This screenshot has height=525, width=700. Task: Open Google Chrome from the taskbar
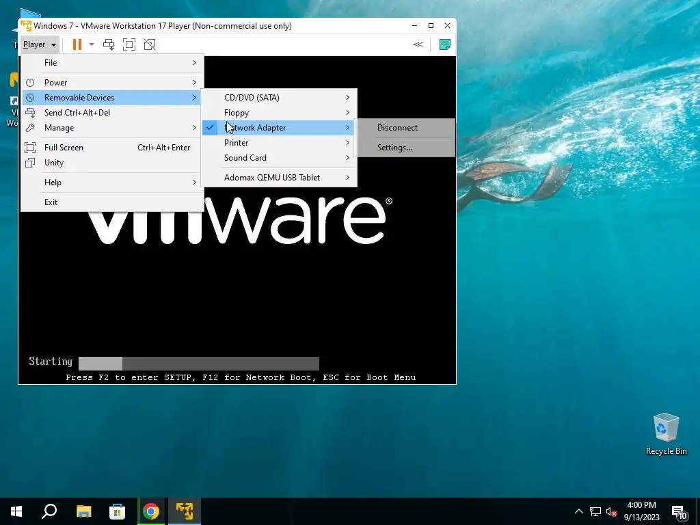(151, 511)
